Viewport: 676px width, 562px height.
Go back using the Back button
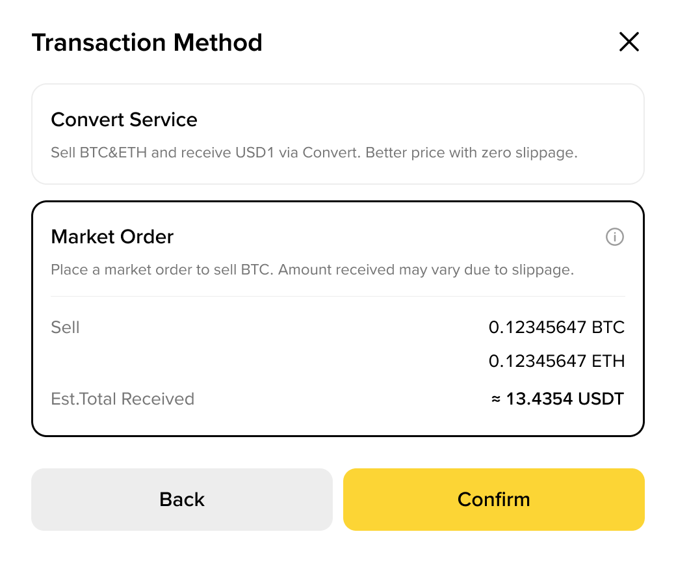coord(182,500)
